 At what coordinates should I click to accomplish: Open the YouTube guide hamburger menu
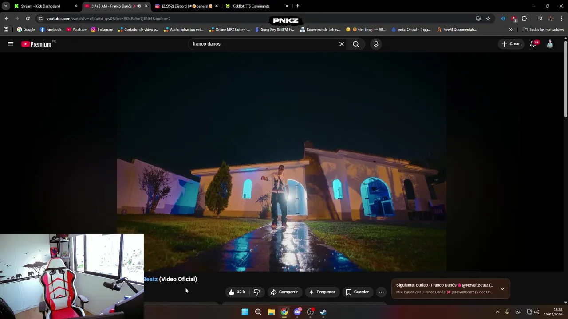point(11,44)
